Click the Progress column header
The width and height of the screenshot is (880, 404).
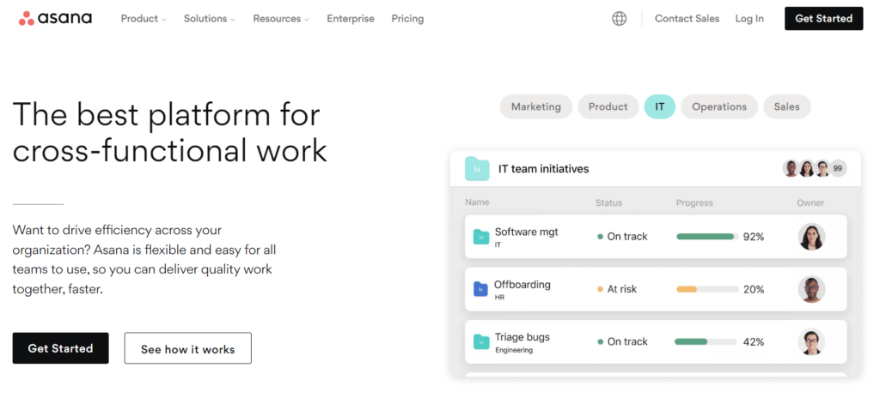pyautogui.click(x=694, y=202)
